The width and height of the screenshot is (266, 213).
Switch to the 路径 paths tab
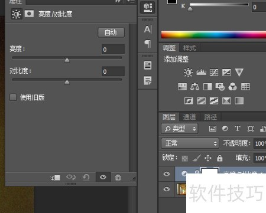click(x=210, y=117)
